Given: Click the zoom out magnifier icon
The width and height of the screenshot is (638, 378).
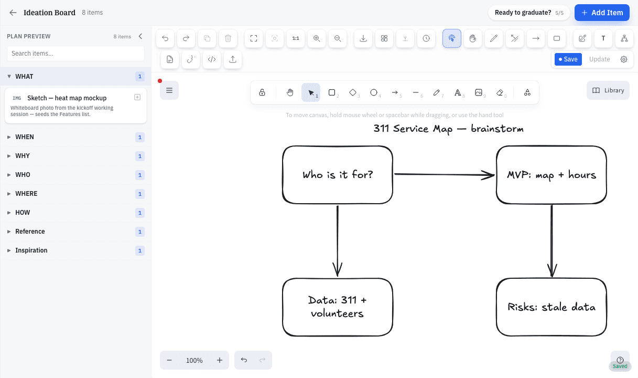Looking at the screenshot, I should point(338,38).
